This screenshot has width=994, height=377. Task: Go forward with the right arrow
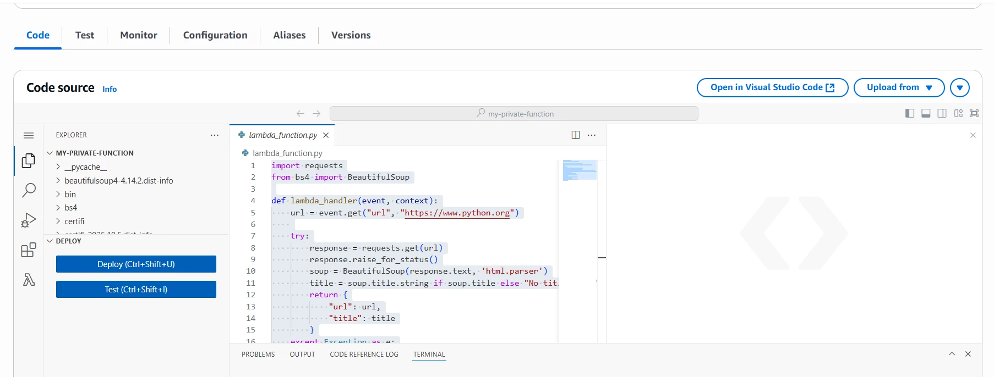(316, 114)
